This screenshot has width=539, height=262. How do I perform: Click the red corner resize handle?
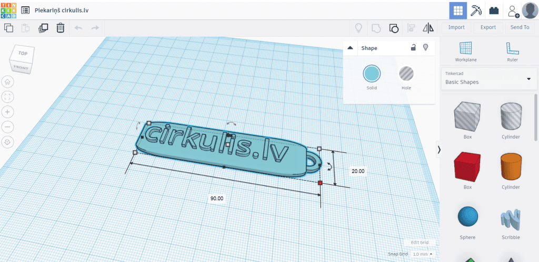click(x=321, y=183)
